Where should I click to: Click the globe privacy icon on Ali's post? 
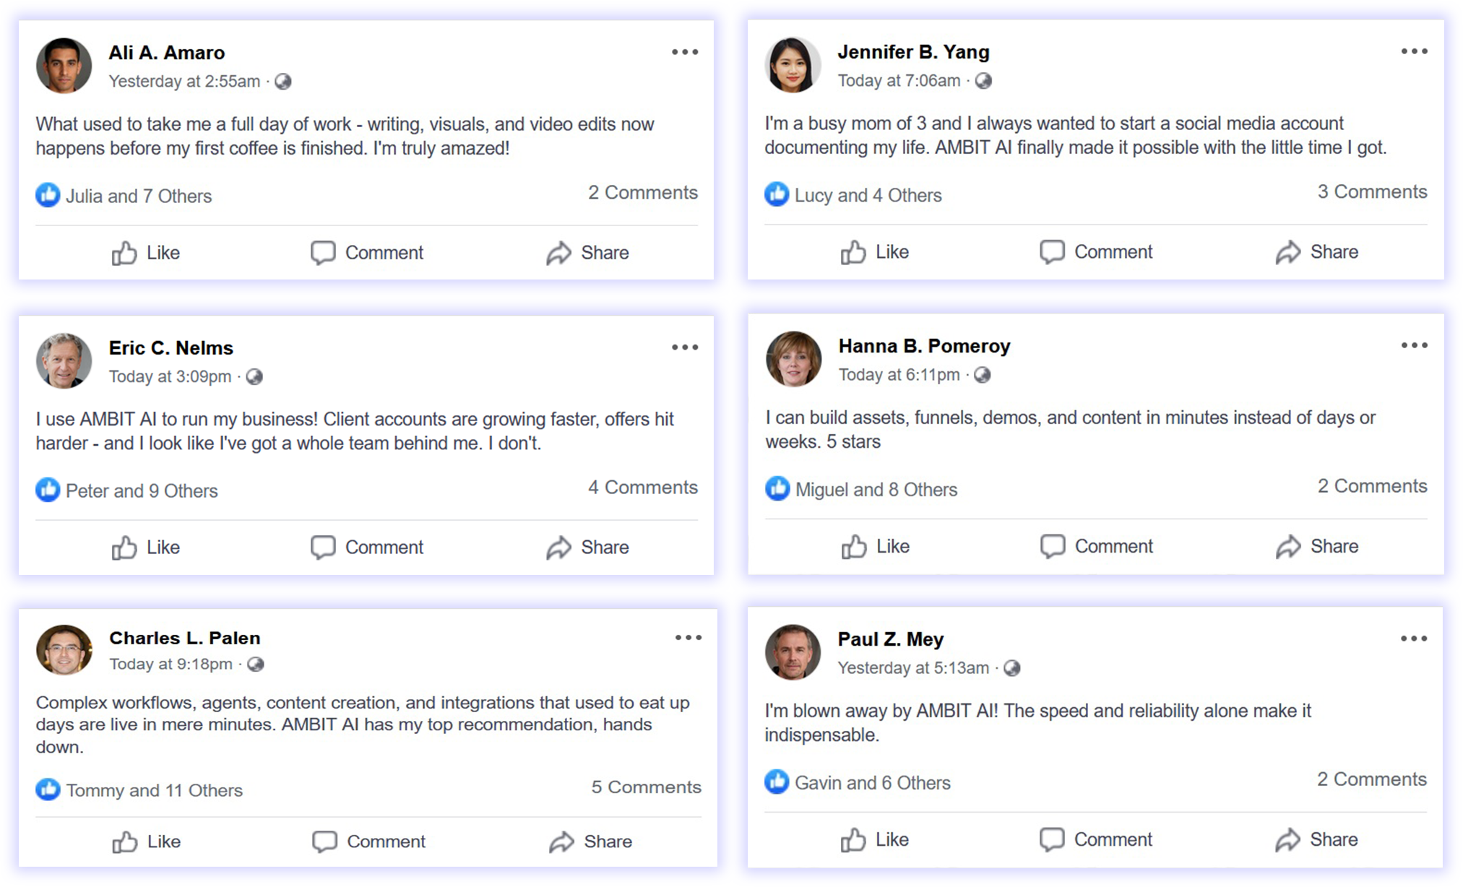click(x=283, y=82)
